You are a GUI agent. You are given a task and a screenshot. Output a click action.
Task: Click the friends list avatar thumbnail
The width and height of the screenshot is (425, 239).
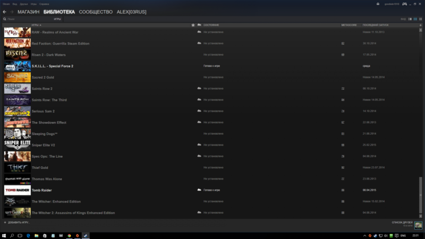418,225
